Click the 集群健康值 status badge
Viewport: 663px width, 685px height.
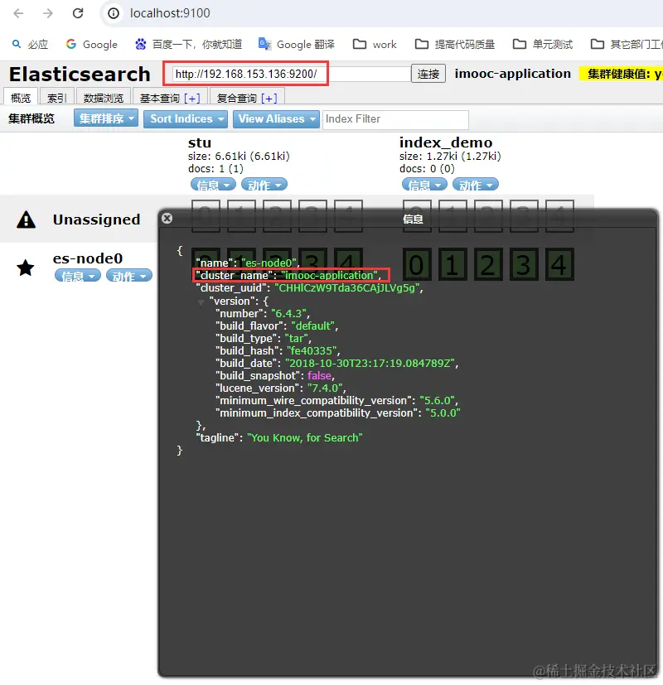(621, 74)
